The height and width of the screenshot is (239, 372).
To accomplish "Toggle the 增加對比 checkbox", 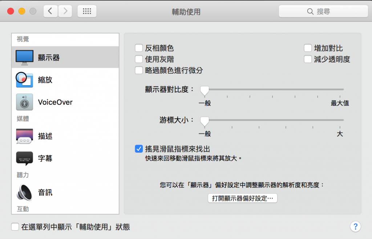I will tap(308, 48).
